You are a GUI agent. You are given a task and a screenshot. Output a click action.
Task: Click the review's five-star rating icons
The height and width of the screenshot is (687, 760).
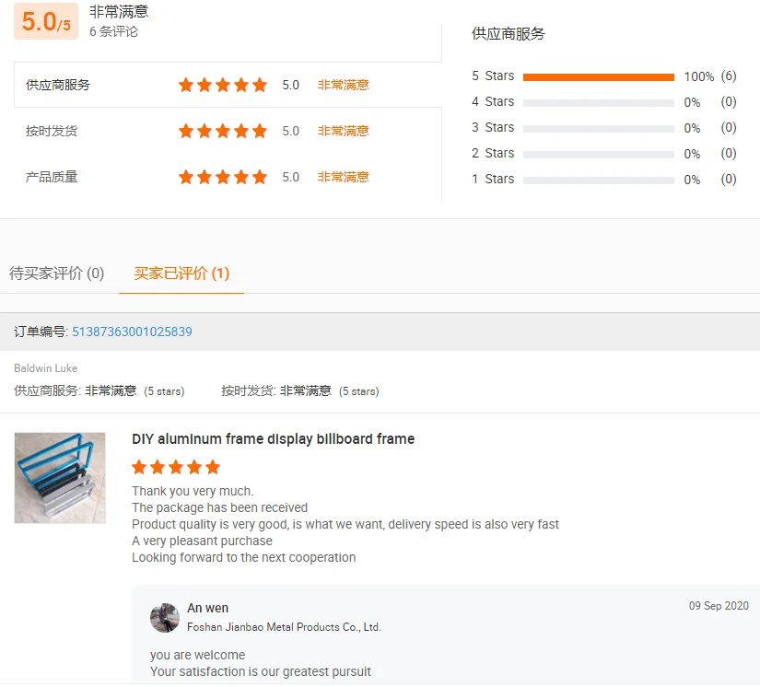click(176, 467)
